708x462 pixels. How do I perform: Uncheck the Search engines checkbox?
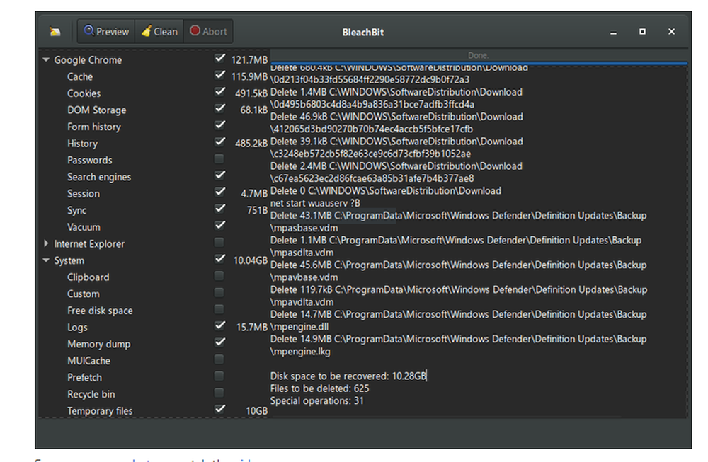pos(219,175)
